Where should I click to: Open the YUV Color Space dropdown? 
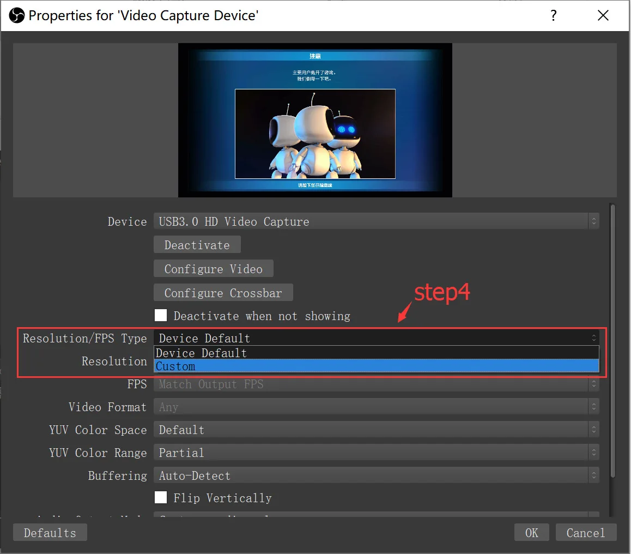(377, 430)
